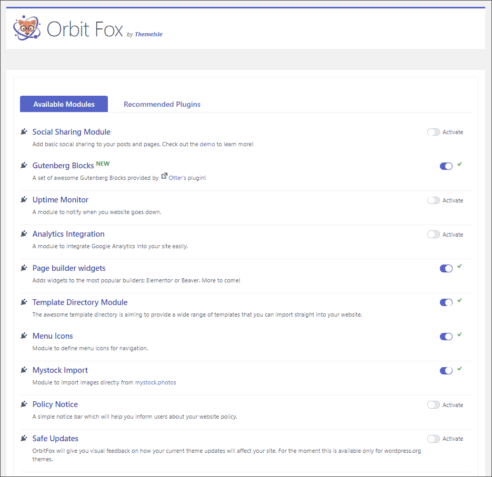Switch to the Available Modules tab
492x477 pixels.
(64, 104)
